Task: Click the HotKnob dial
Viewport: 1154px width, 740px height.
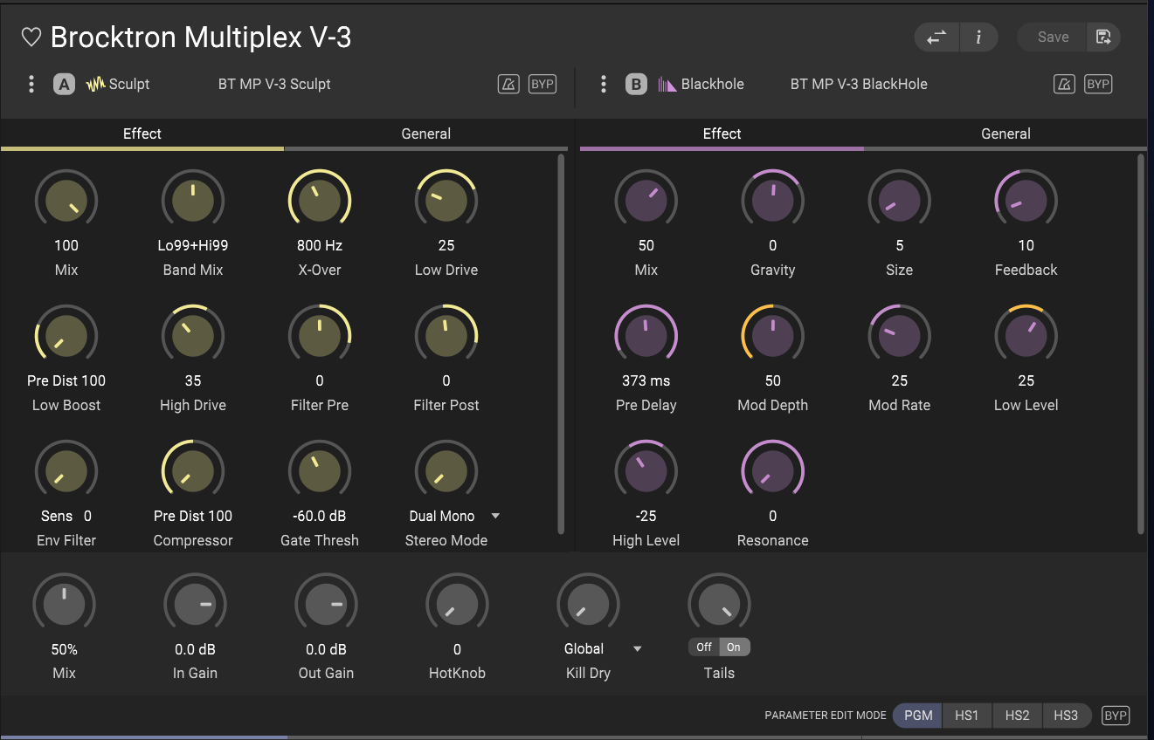Action: (457, 605)
